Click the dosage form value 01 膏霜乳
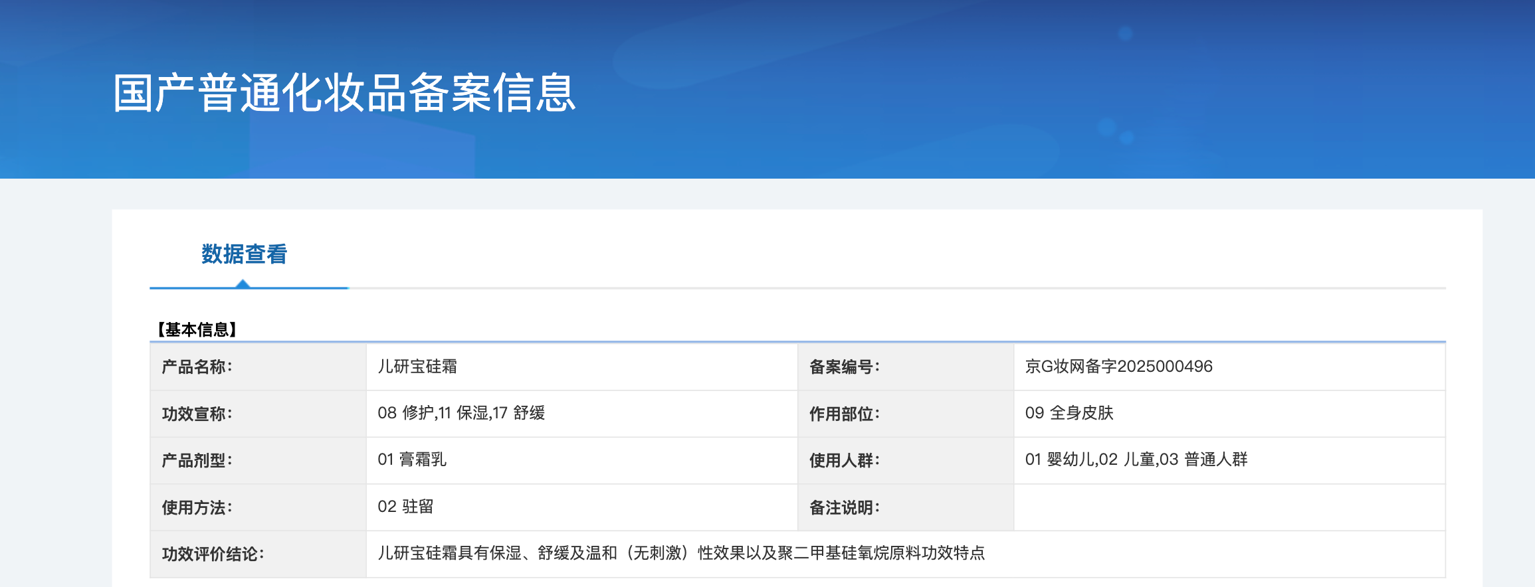Image resolution: width=1535 pixels, height=587 pixels. click(412, 460)
